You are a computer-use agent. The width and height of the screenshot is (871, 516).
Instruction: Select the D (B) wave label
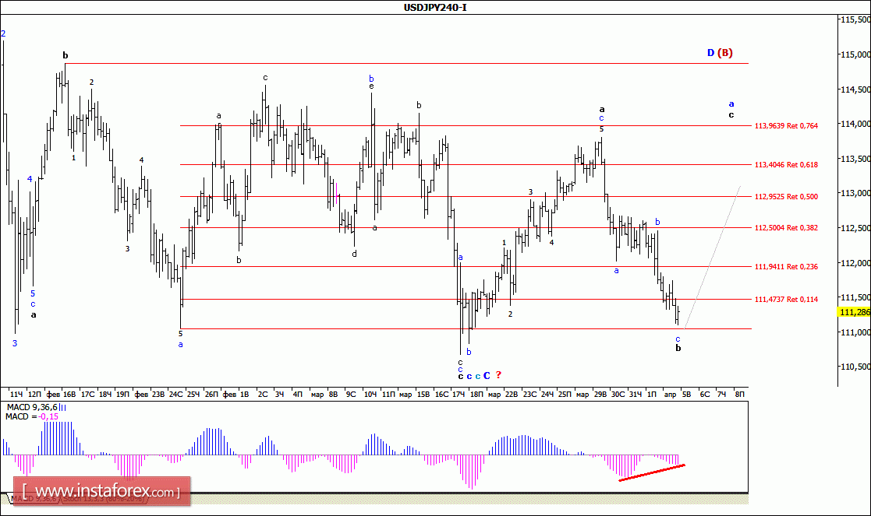coord(720,53)
